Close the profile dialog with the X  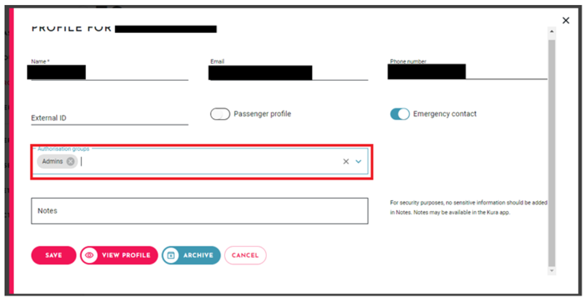click(x=566, y=21)
